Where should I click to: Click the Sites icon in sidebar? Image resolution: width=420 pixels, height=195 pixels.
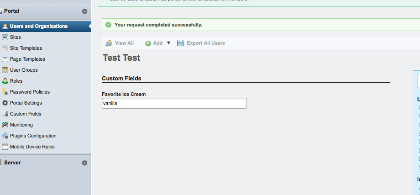pos(5,37)
